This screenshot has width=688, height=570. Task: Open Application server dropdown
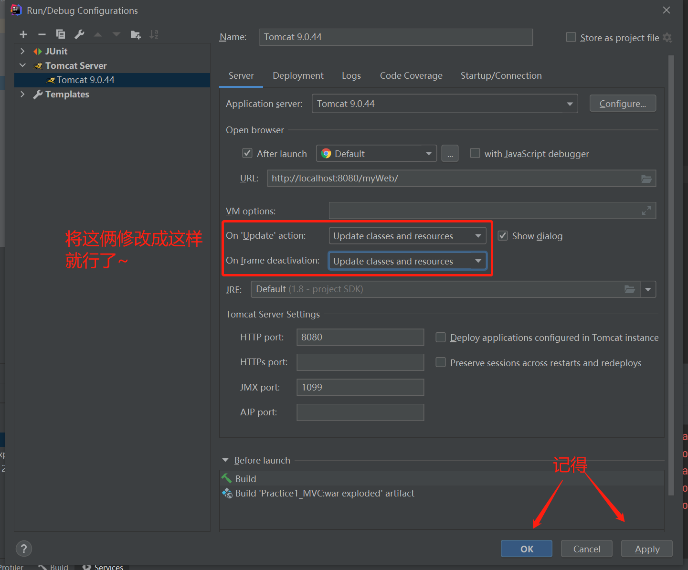445,104
